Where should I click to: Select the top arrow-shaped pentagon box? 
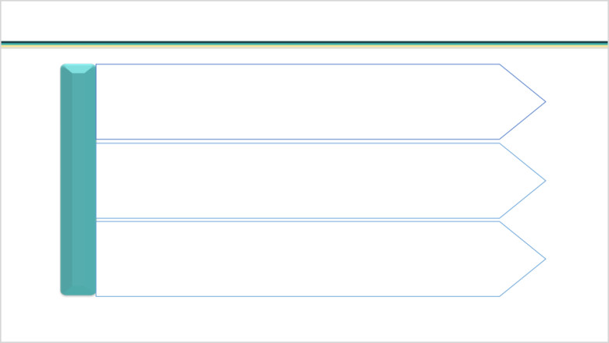[x=320, y=101]
